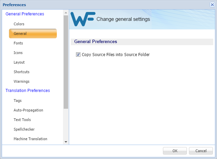The width and height of the screenshot is (217, 159).
Task: Open Machine Translation preferences
Action: (30, 139)
